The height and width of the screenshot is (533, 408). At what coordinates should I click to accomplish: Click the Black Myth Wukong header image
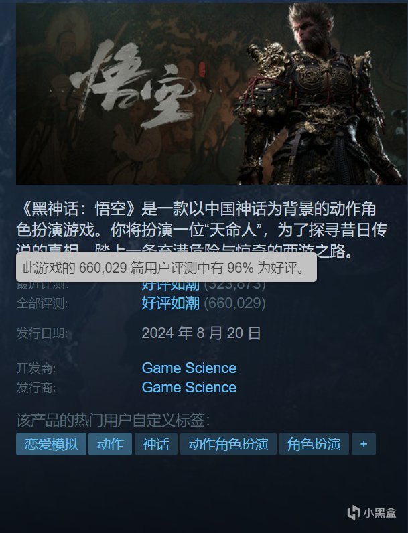[x=212, y=94]
